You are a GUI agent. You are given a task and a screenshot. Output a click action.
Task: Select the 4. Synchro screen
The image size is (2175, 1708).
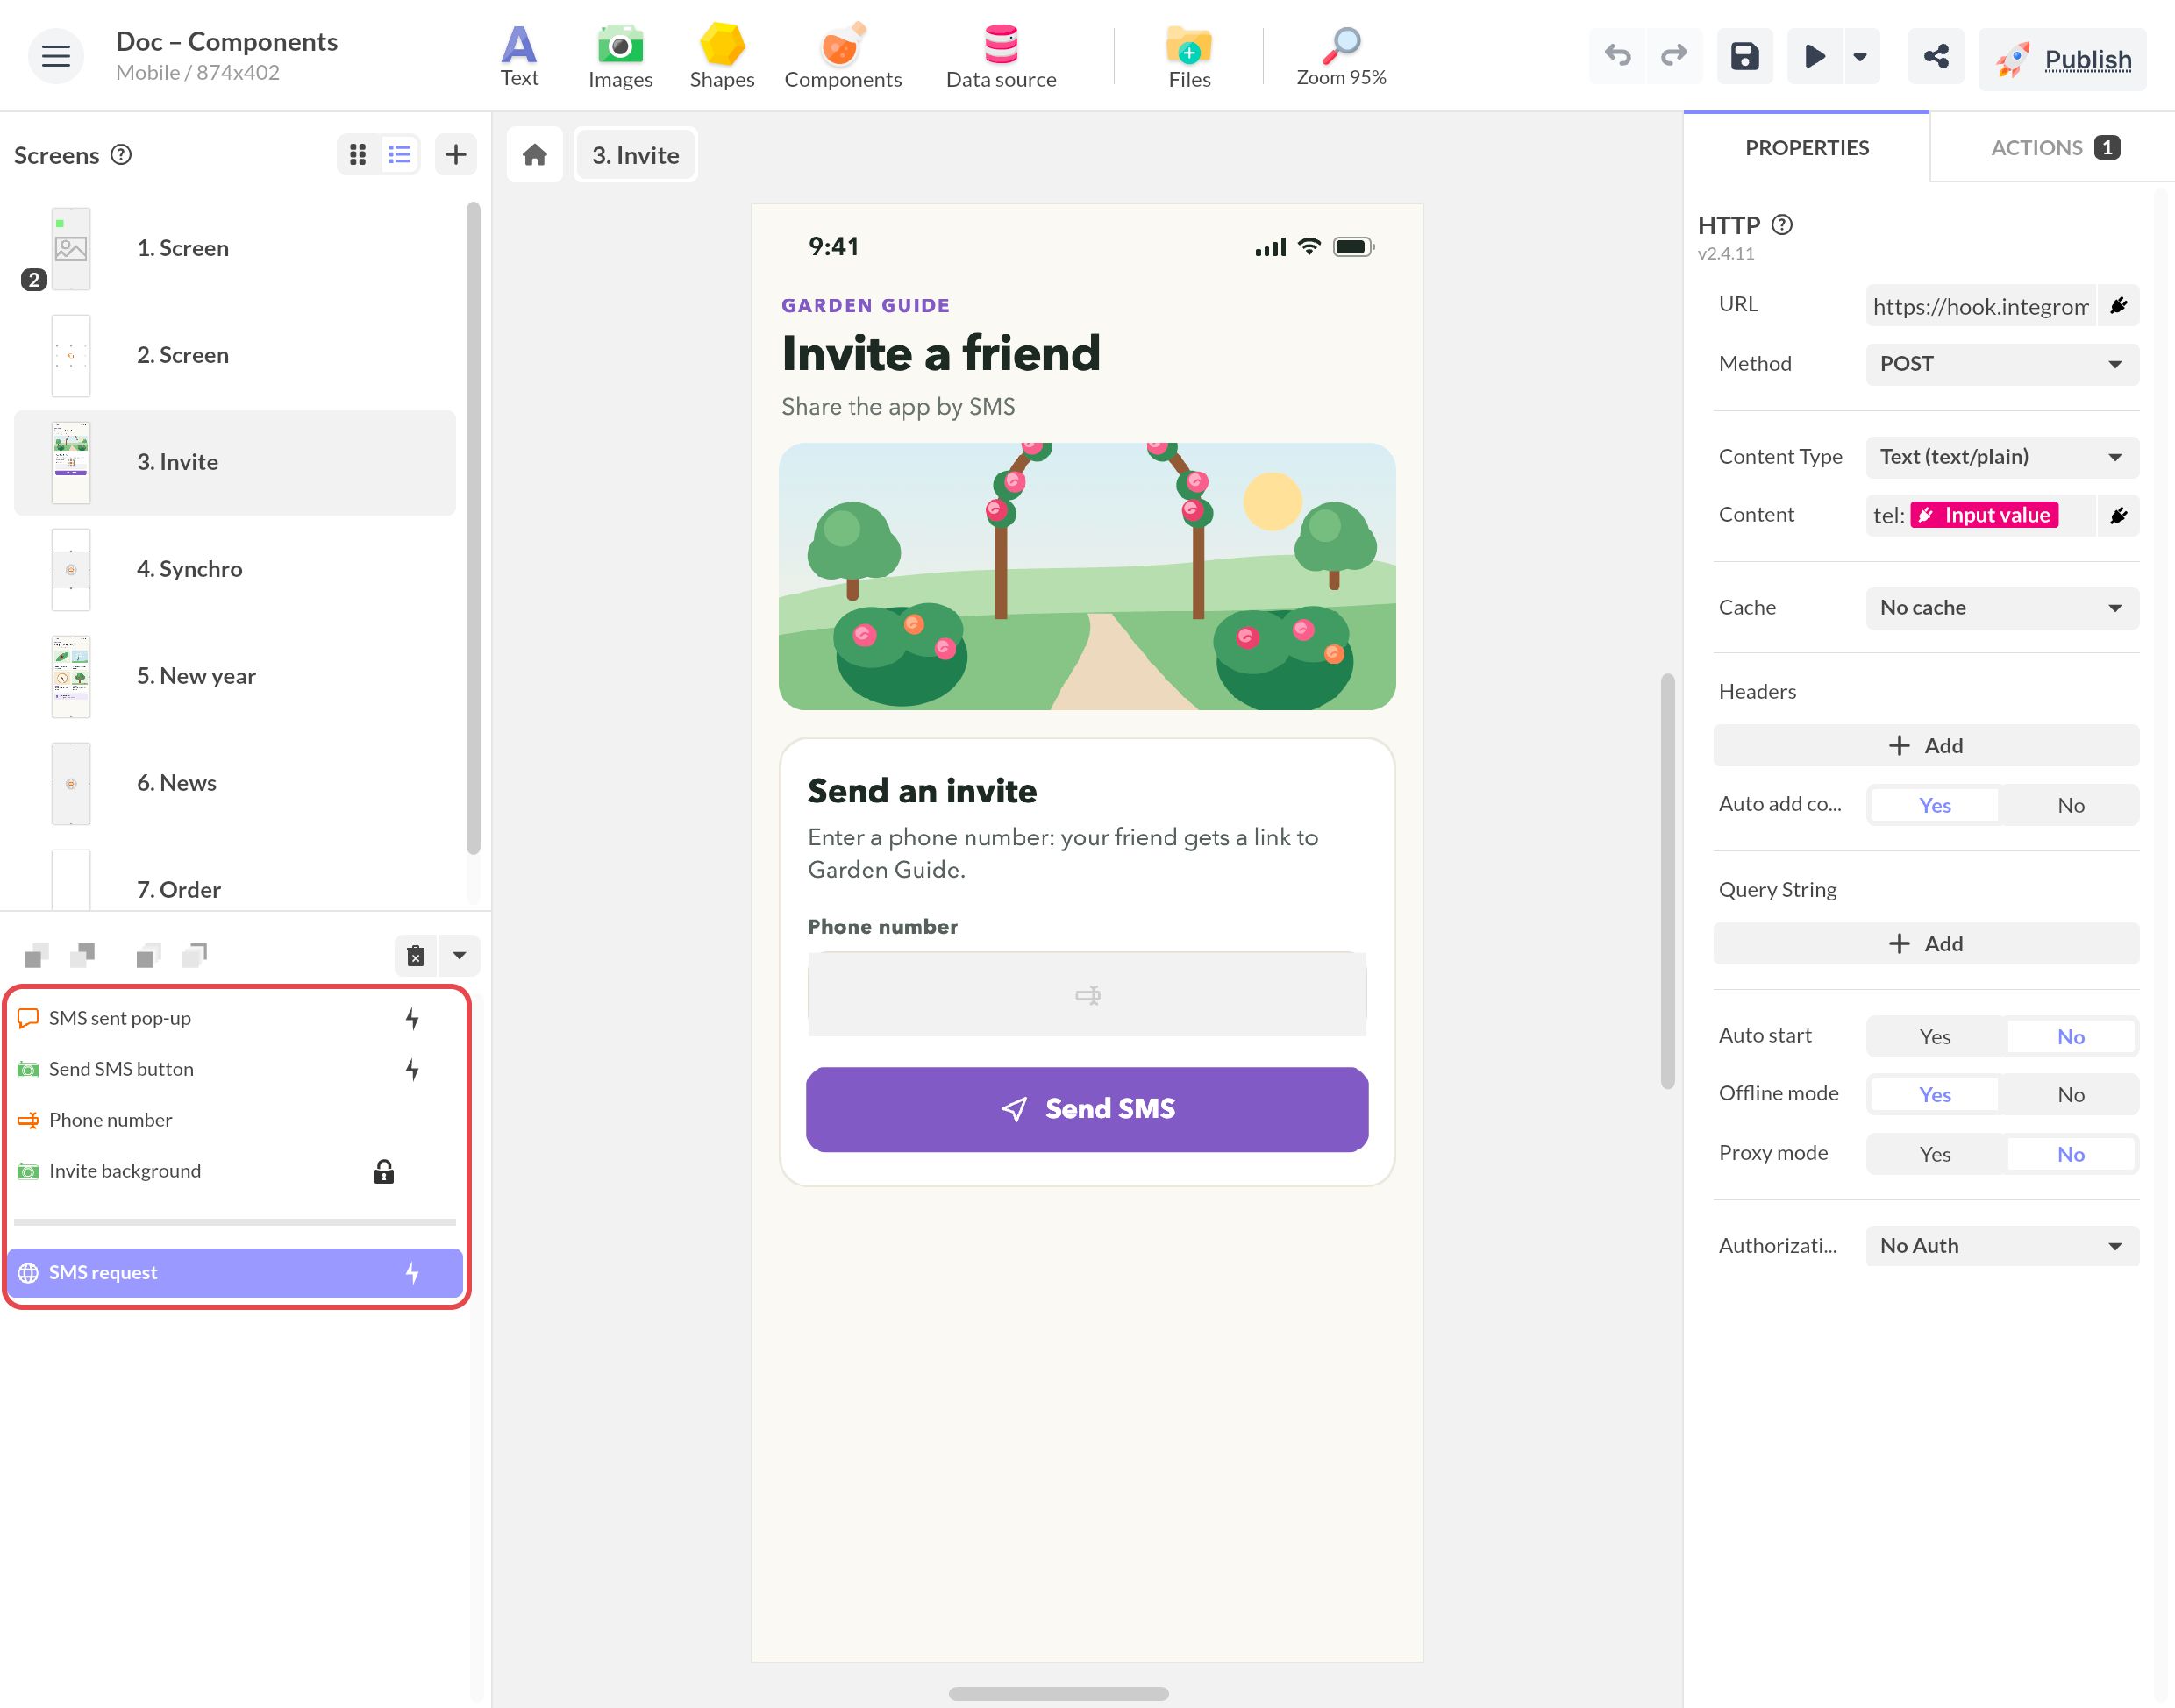click(235, 569)
